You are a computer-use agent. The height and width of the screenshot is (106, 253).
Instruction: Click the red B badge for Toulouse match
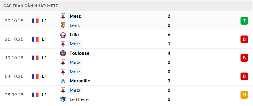[x=244, y=58]
